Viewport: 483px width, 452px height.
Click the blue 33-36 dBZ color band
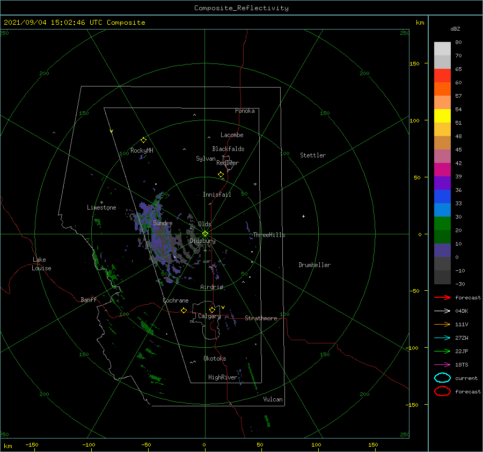tap(442, 197)
